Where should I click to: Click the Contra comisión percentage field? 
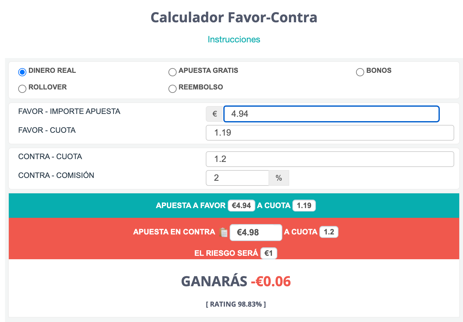pyautogui.click(x=237, y=178)
